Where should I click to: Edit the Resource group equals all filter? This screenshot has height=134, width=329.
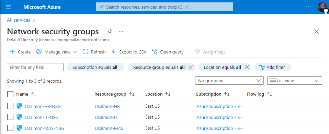159,67
